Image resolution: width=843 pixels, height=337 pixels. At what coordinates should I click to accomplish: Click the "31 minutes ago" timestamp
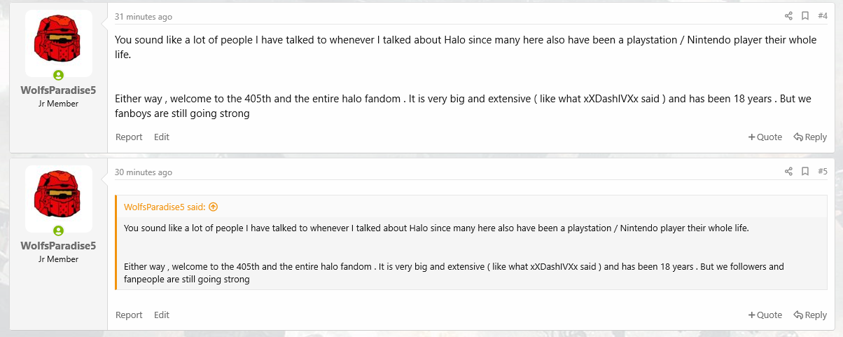(144, 17)
